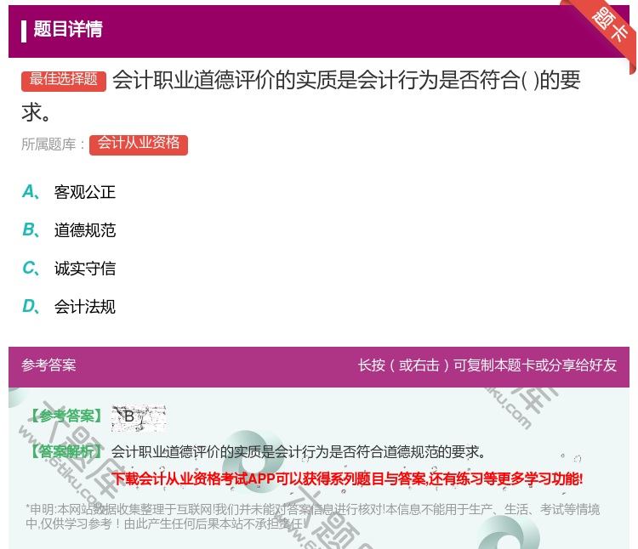Click the answer letter B image
This screenshot has width=638, height=549.
(139, 417)
